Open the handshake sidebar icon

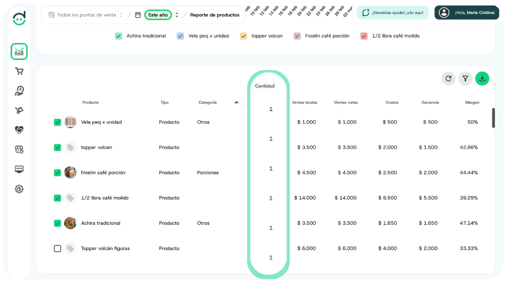(19, 130)
